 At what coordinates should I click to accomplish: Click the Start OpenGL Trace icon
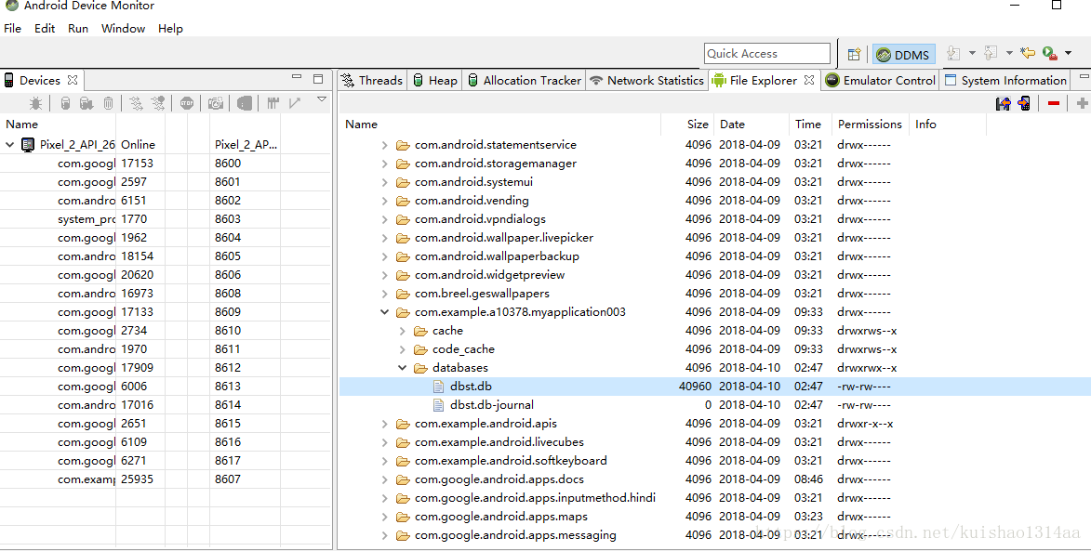[x=295, y=103]
